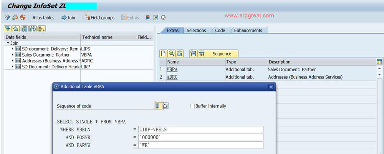
Task: Collapse all nodes in data fields tree
Action: tap(16, 29)
